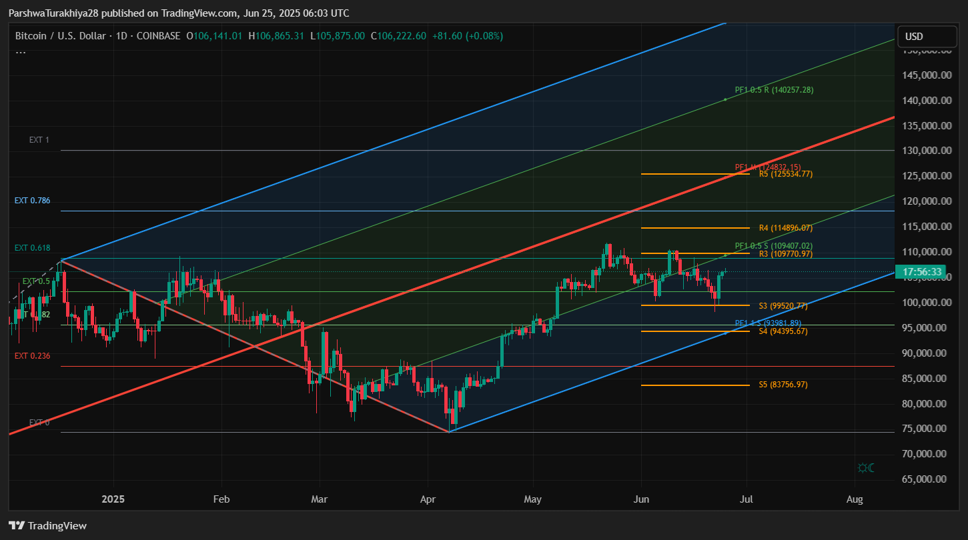Click the 80,000.00 price scale label
The image size is (968, 540).
coord(926,404)
